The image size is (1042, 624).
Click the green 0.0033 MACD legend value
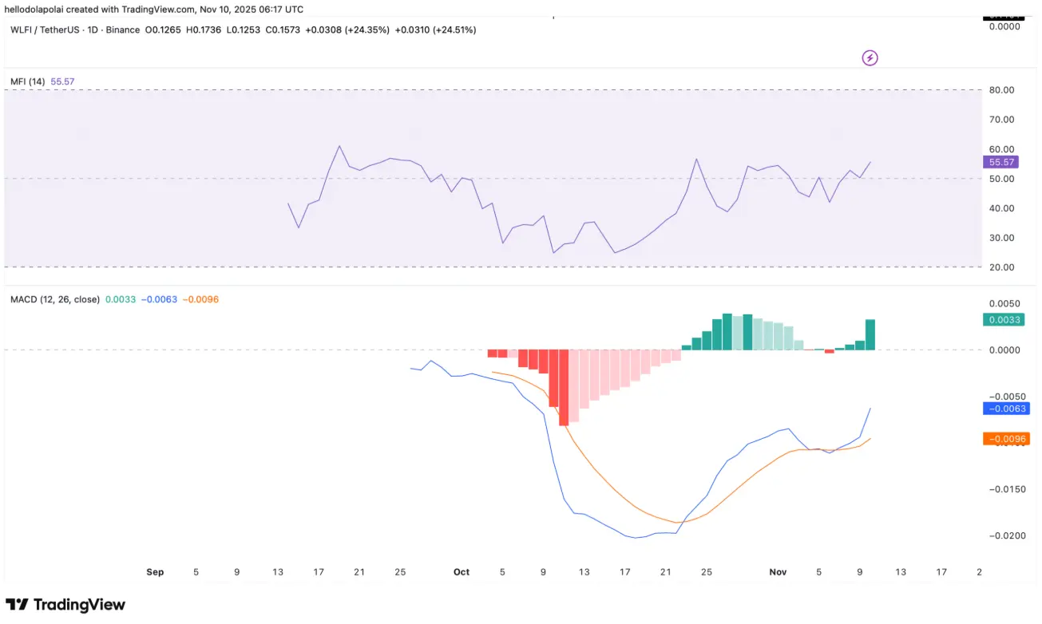point(121,299)
